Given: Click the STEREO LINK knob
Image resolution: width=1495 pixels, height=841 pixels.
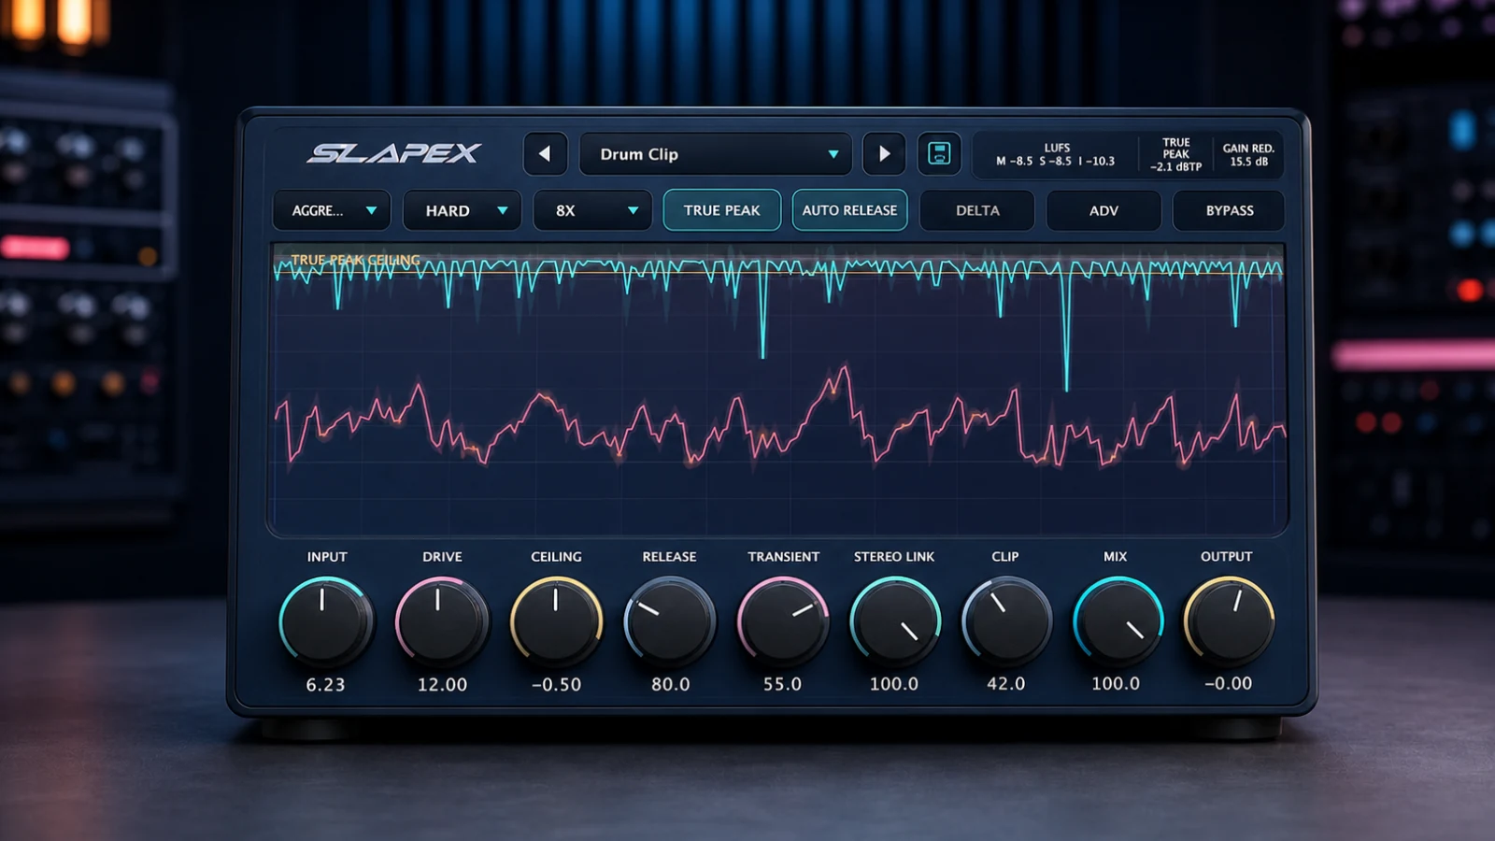Looking at the screenshot, I should click(x=895, y=621).
